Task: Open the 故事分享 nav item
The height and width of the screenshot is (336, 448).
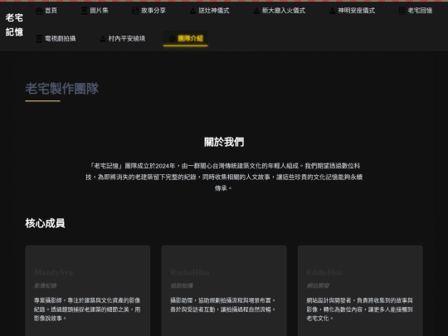Action: coord(149,11)
